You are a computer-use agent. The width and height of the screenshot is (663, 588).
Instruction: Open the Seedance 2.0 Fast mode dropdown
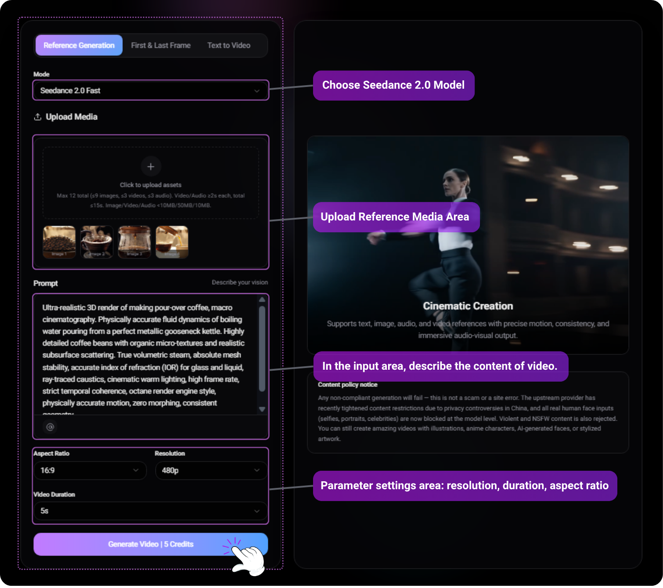coord(151,90)
